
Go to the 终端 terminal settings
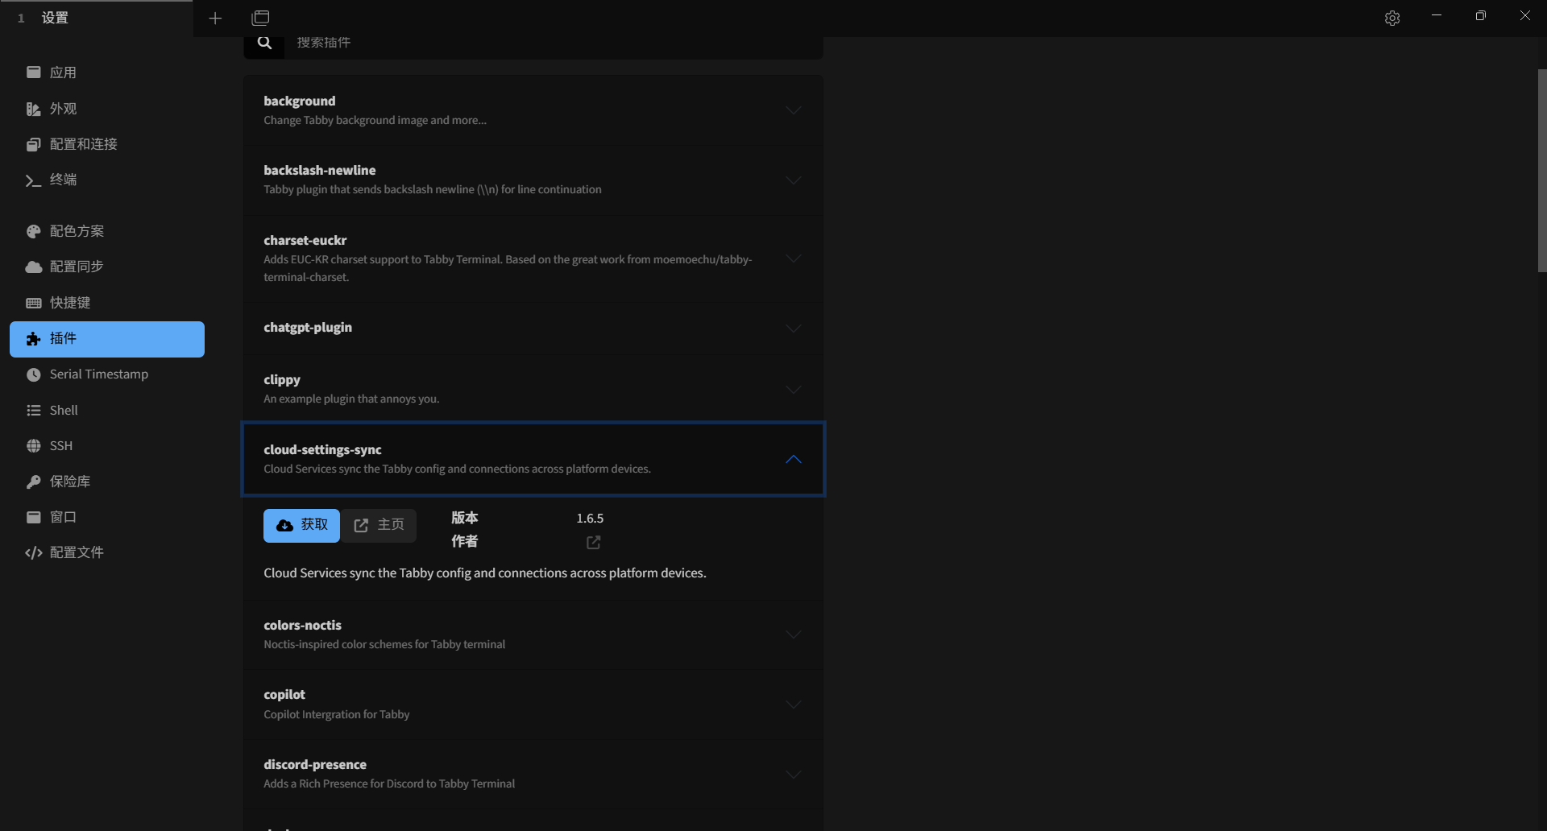[63, 180]
